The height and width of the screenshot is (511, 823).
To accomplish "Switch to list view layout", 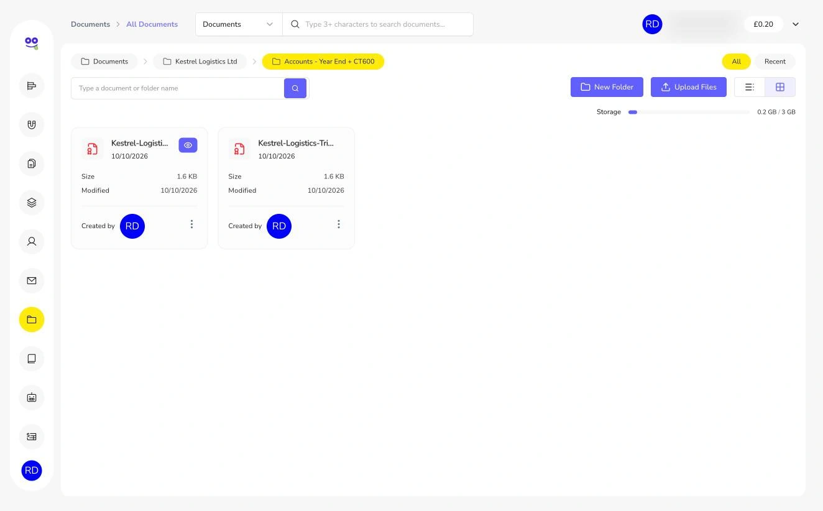I will point(750,87).
